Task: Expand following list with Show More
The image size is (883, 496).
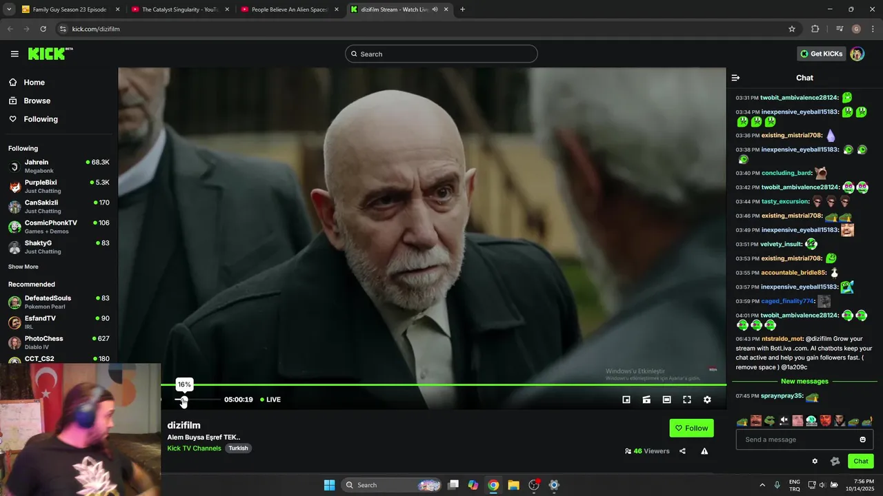Action: 23,267
